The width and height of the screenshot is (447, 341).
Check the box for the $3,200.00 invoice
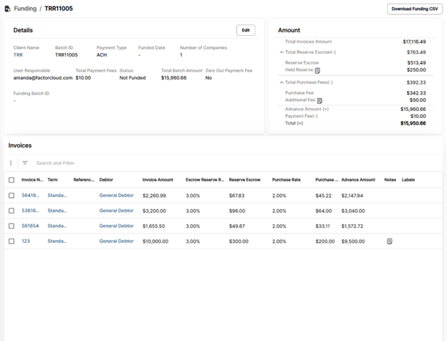pyautogui.click(x=11, y=211)
